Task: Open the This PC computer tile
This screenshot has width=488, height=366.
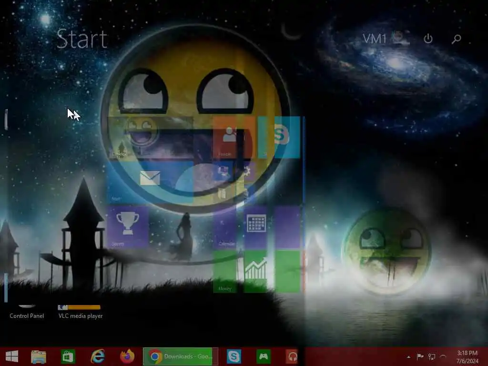Action: point(224,171)
